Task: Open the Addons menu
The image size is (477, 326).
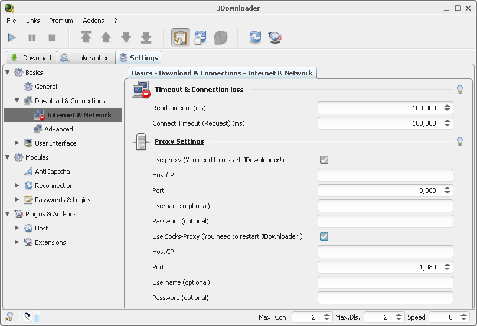Action: click(x=93, y=21)
